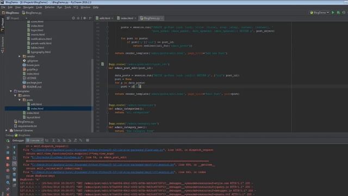
Task: Open the Run menu
Action: point(59,7)
